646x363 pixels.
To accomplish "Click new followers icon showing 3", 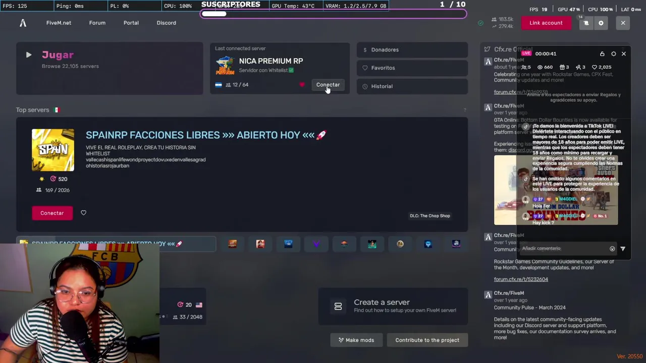I will [x=578, y=67].
